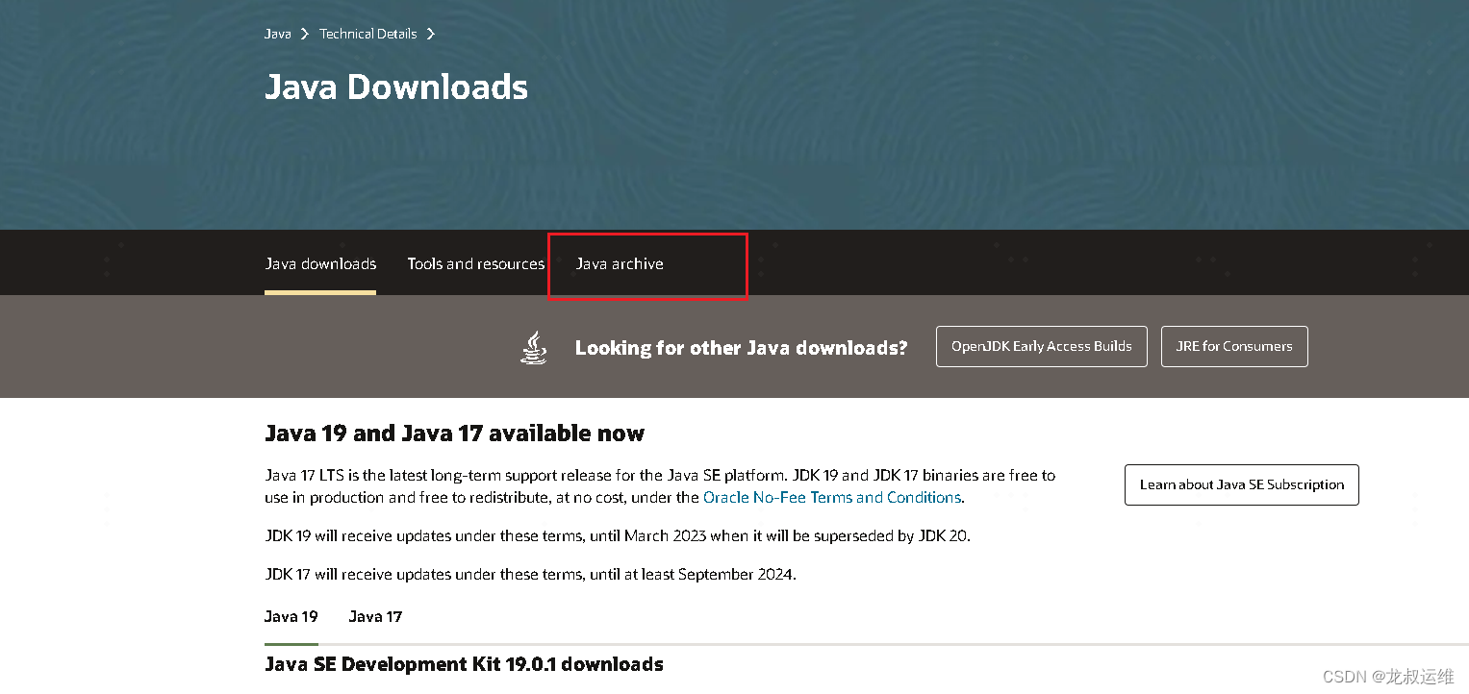Click the Java SE Development Kit 19.0.1 heading
The image size is (1469, 694).
(464, 664)
